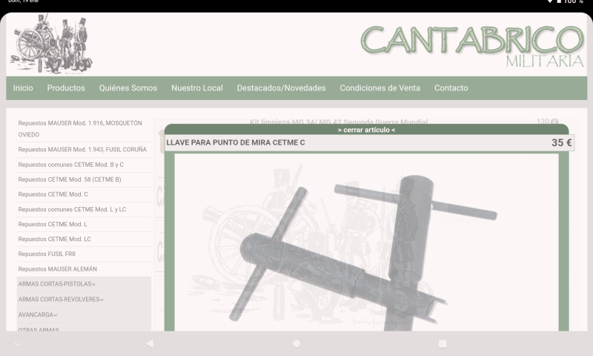Click cerrar artículo to close popup
This screenshot has height=356, width=593.
(x=366, y=130)
